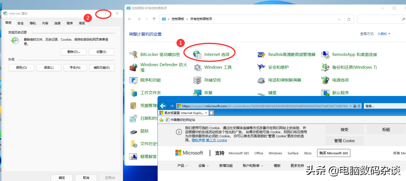Expand the 设备 menu on support page
This screenshot has width=406, height=181.
[204, 166]
